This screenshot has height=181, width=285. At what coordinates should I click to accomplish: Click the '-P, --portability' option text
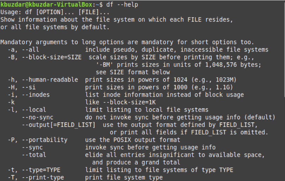pos(38,140)
